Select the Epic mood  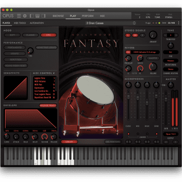pyautogui.click(x=49, y=35)
